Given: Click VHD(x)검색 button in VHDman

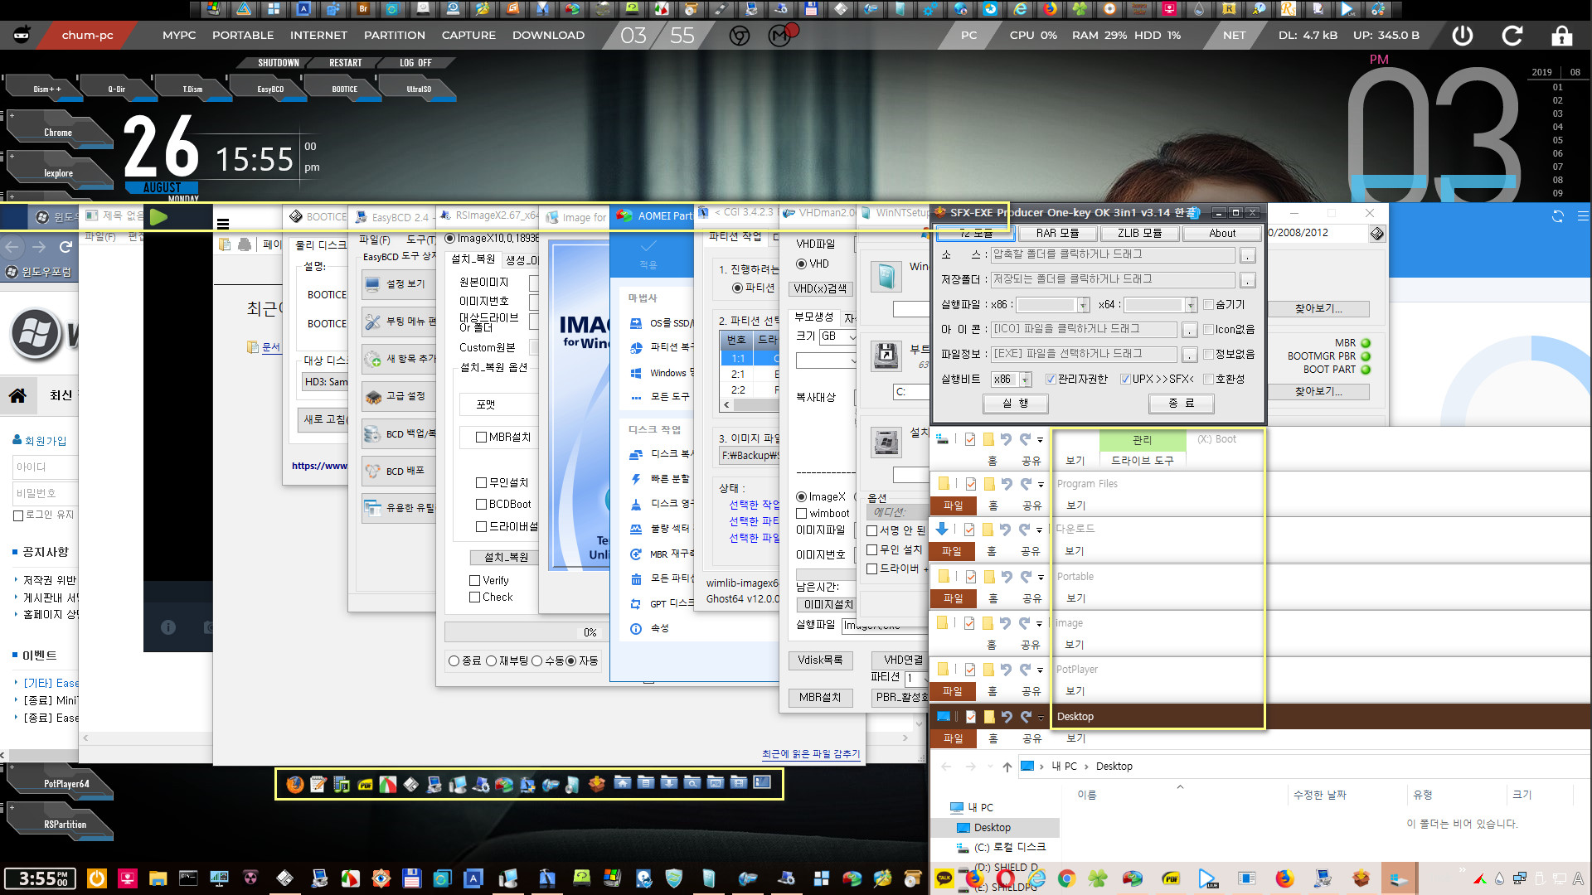Looking at the screenshot, I should 821,289.
